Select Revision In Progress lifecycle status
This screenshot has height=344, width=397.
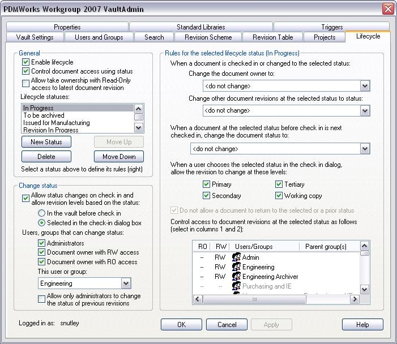[78, 130]
